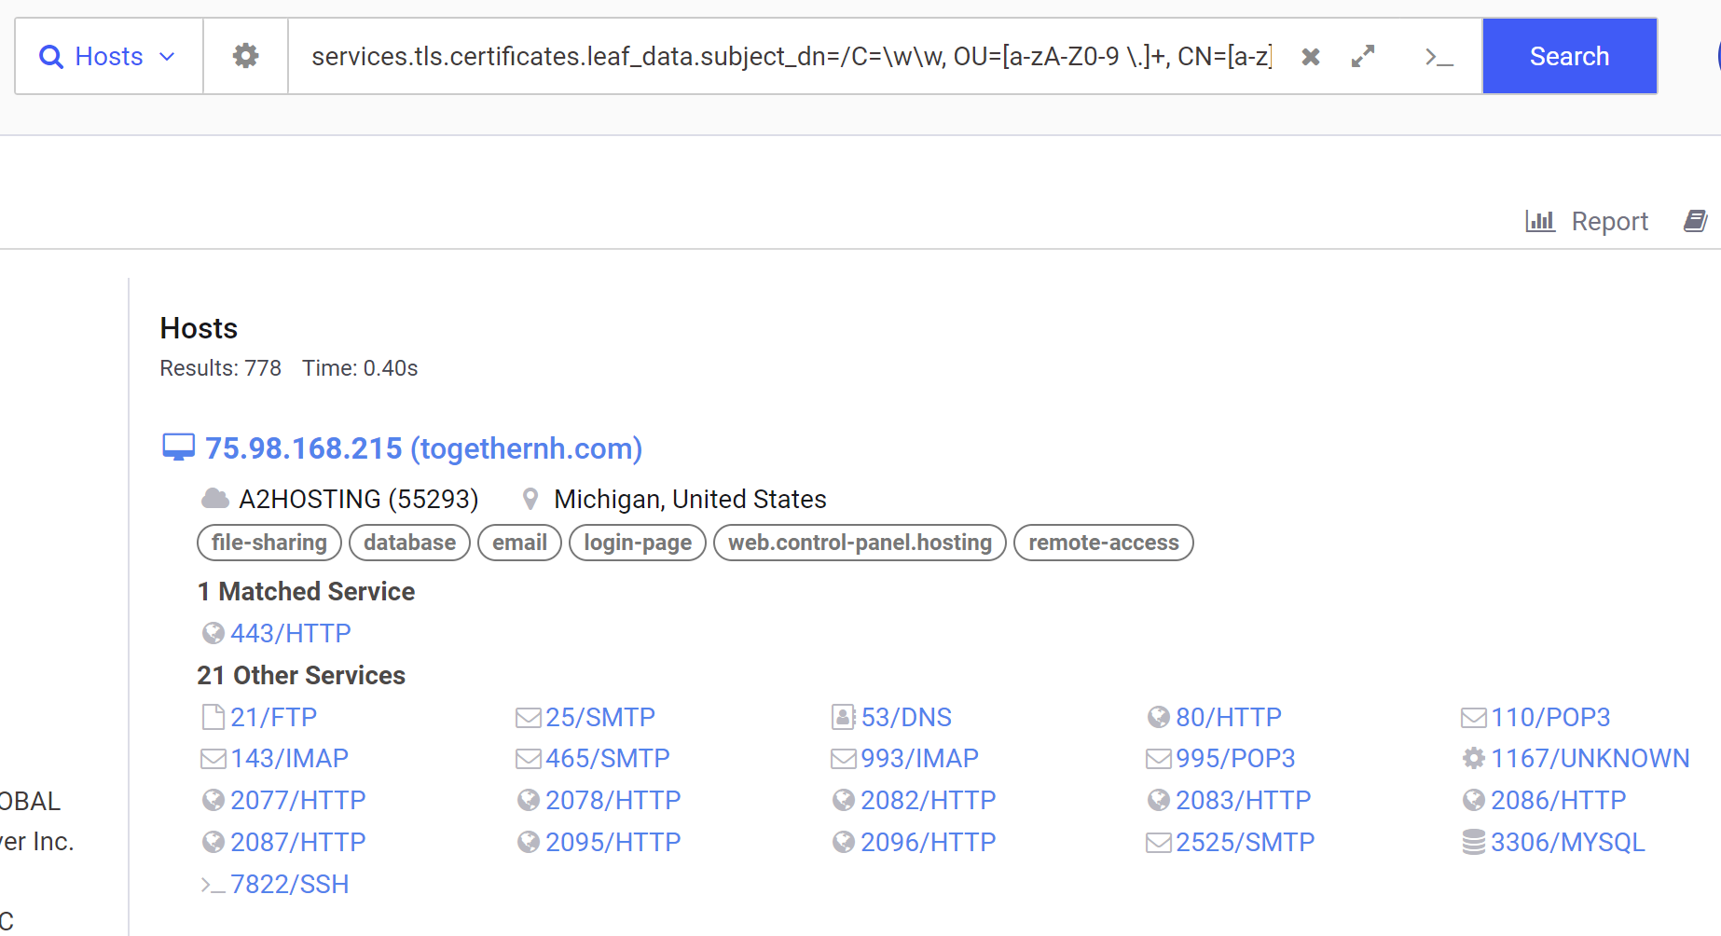Open the 53/DNS service link
Screen dimensions: 1721x936
tap(906, 717)
